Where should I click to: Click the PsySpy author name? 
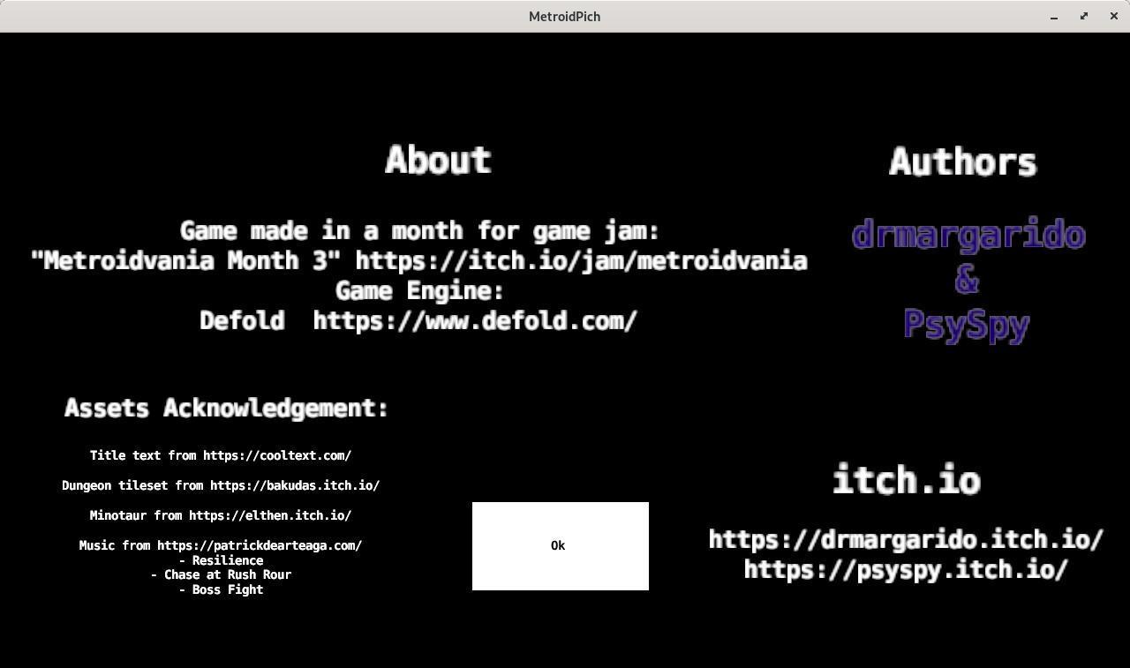[x=967, y=325]
